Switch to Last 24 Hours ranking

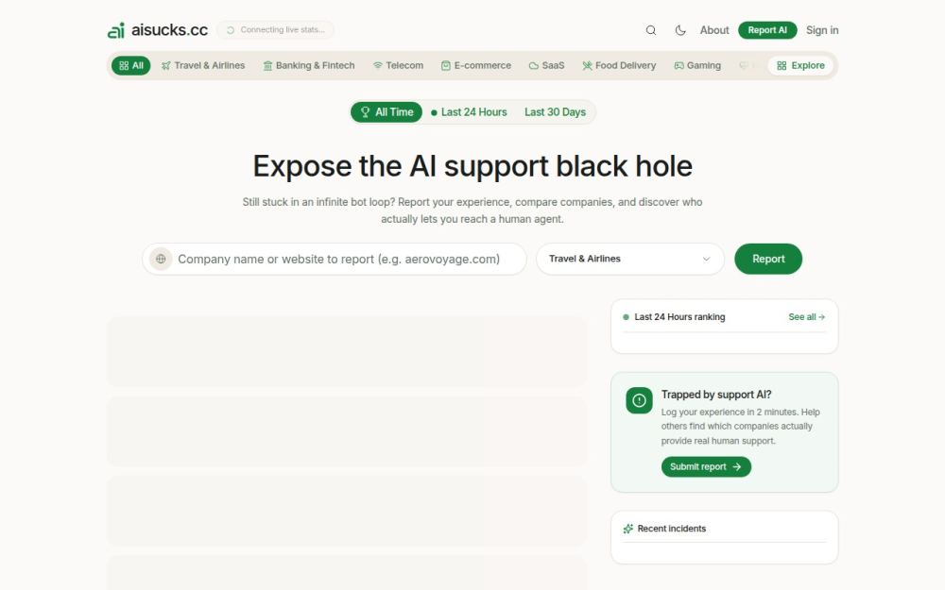pyautogui.click(x=469, y=112)
